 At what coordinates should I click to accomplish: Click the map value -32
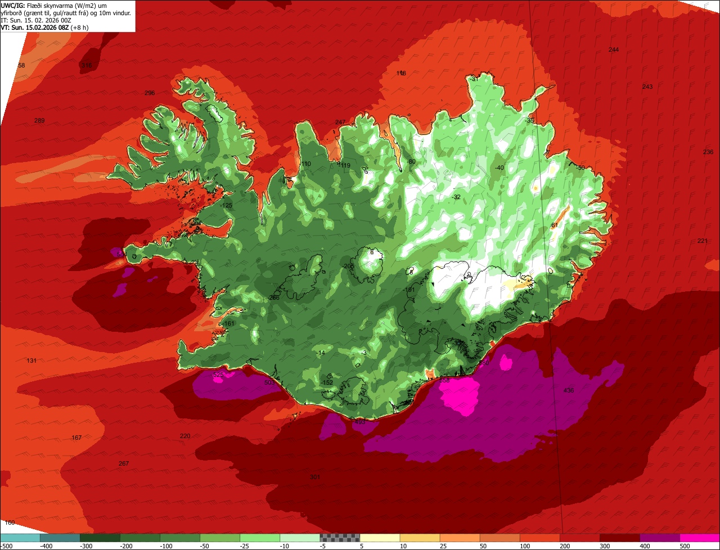[x=456, y=197]
